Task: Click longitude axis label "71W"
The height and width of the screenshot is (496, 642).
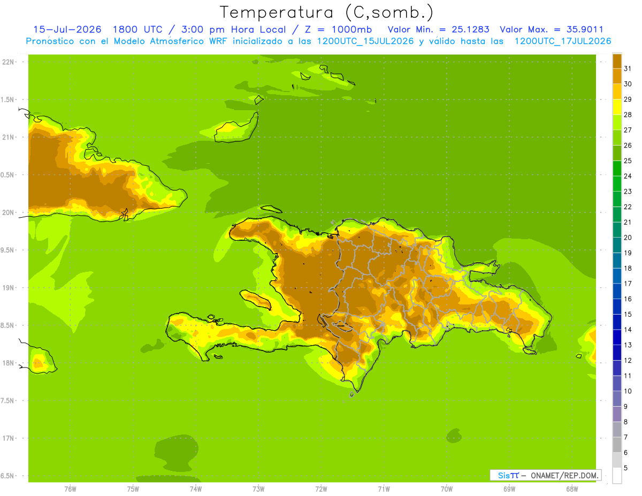Action: coord(384,489)
